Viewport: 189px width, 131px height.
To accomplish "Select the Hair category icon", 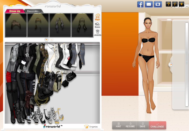I will pos(97,17).
